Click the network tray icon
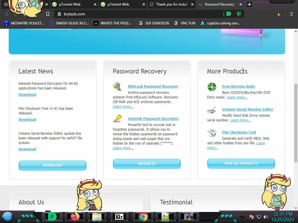 tap(259, 217)
